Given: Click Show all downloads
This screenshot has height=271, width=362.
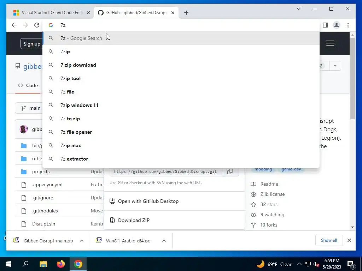Looking at the screenshot, I should [x=329, y=240].
